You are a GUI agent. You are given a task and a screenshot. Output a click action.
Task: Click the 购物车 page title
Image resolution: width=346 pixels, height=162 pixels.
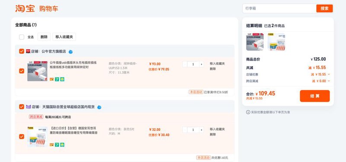click(49, 9)
